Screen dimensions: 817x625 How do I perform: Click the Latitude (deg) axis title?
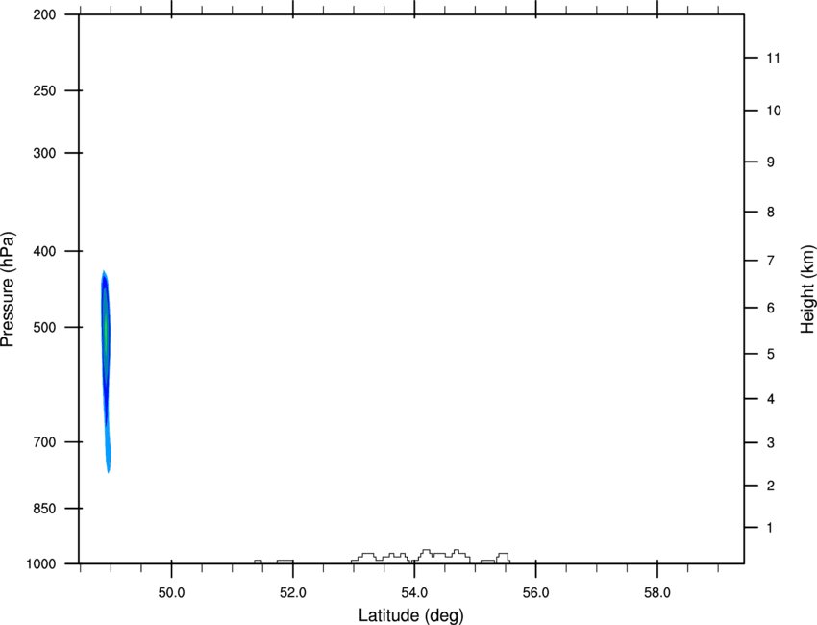click(x=410, y=615)
